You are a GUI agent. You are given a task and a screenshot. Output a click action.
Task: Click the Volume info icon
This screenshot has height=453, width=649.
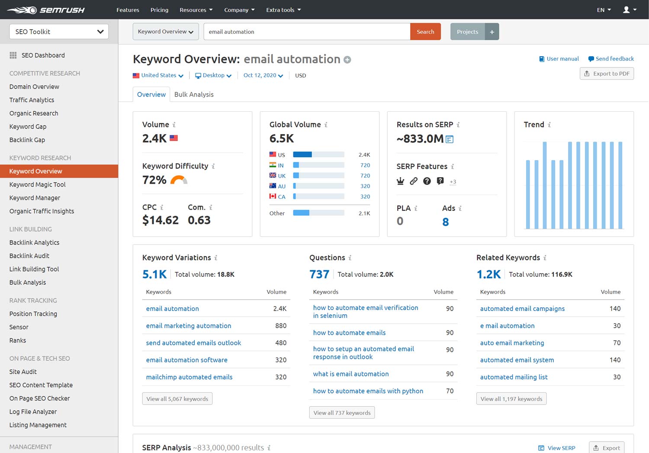pos(174,125)
